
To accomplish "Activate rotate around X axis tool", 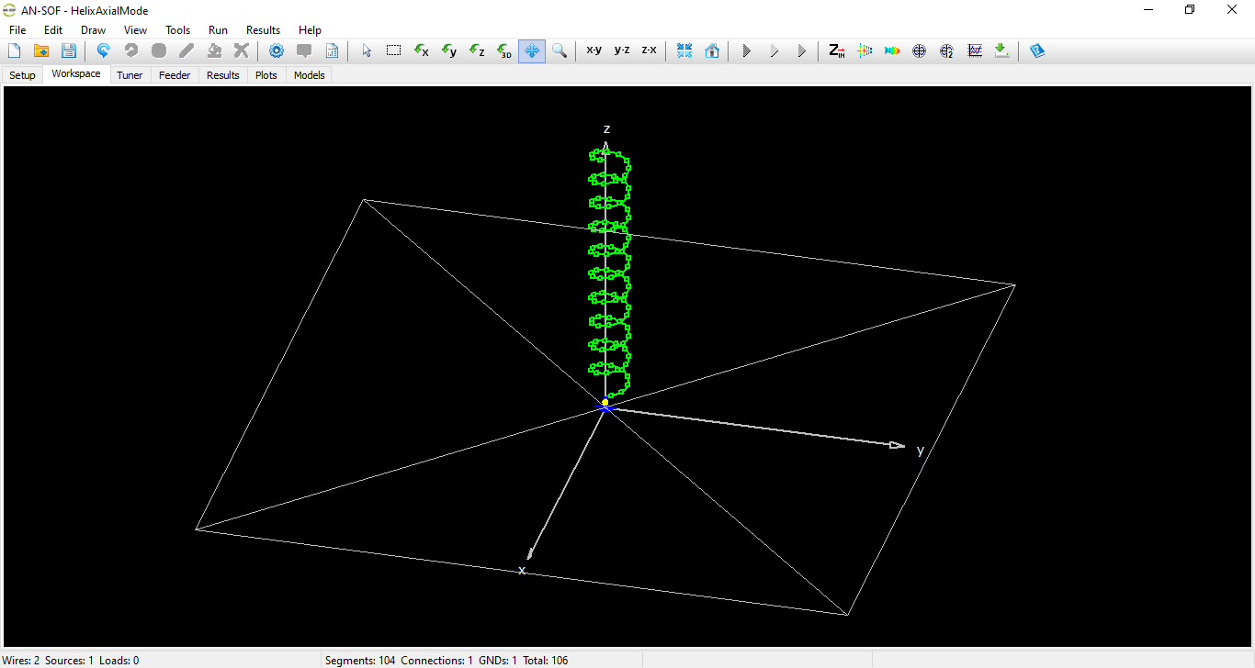I will click(x=421, y=50).
